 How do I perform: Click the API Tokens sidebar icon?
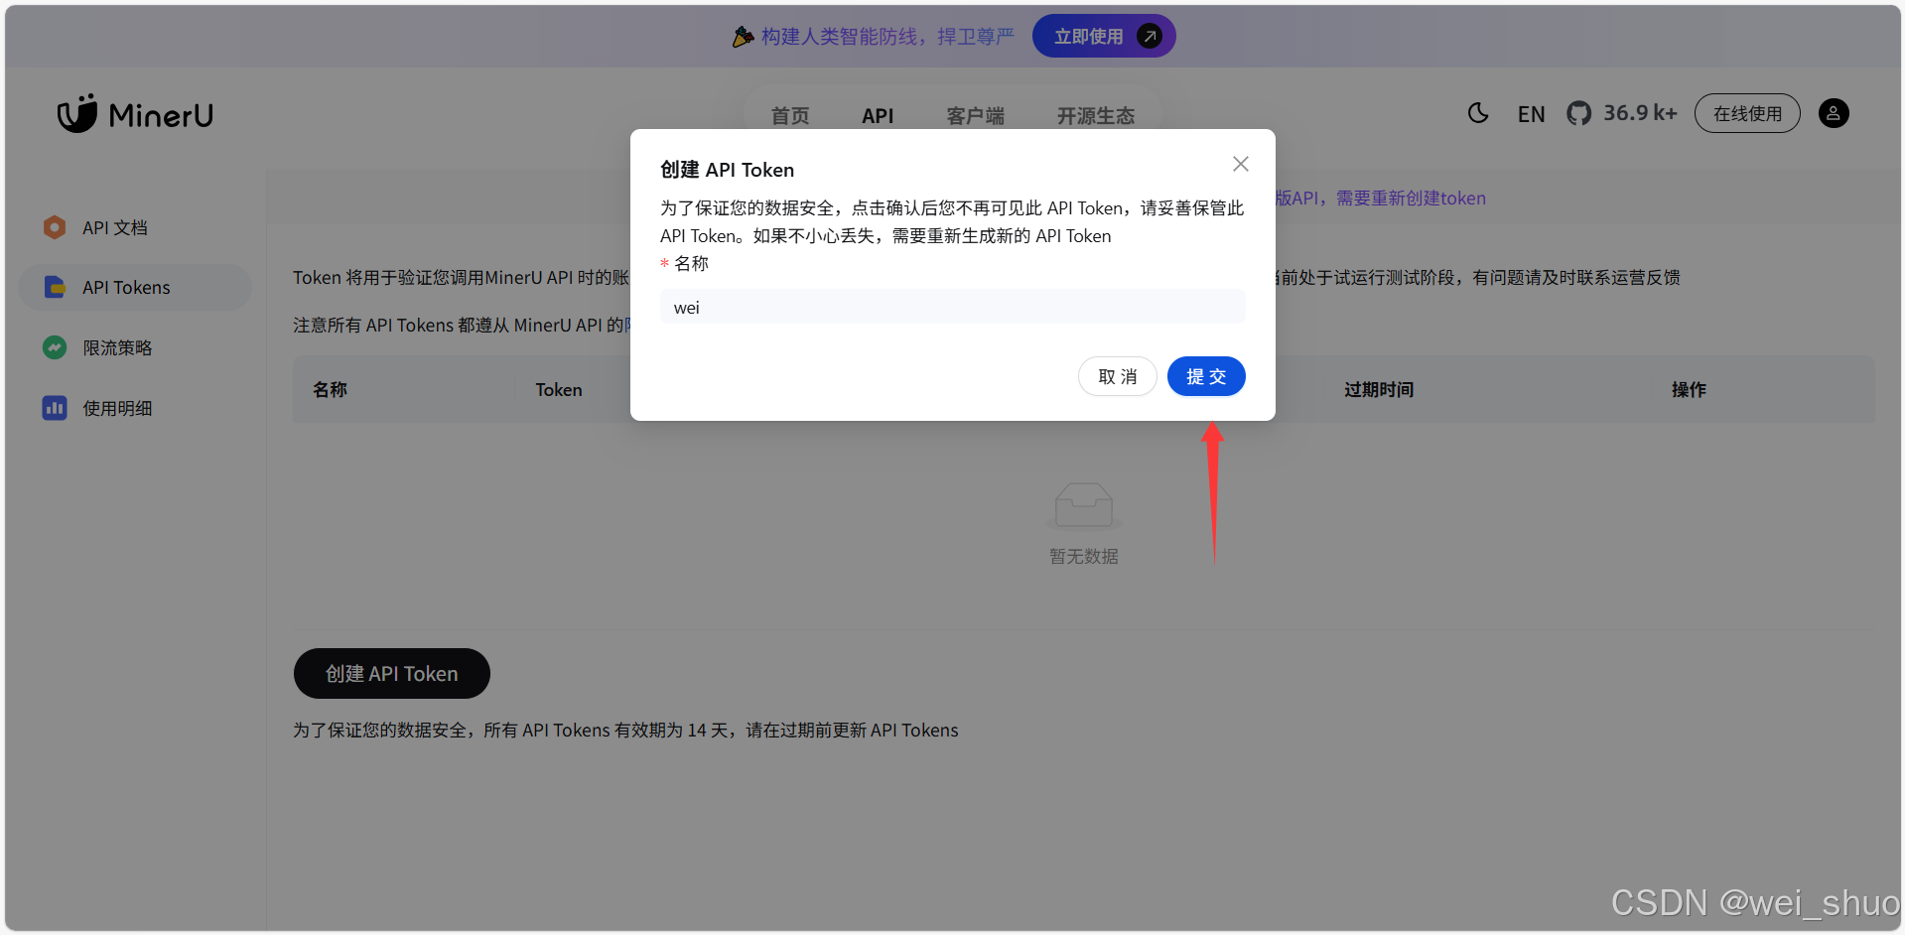click(54, 287)
